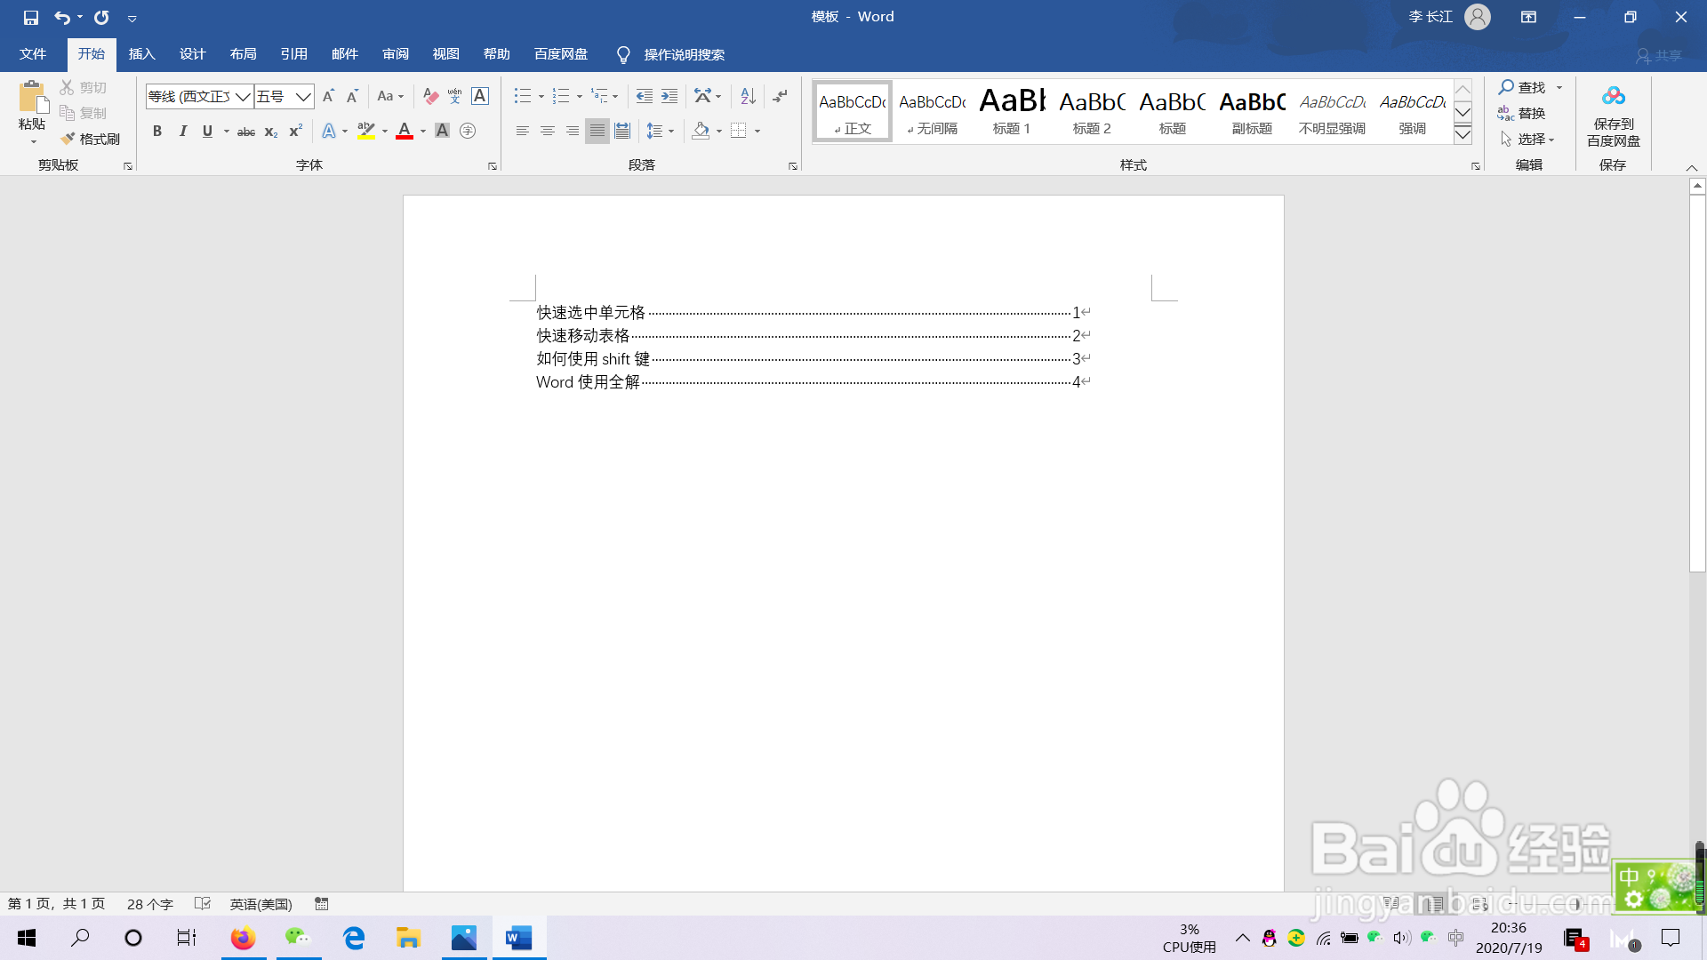
Task: Apply yellow text highlight color
Action: tap(365, 131)
